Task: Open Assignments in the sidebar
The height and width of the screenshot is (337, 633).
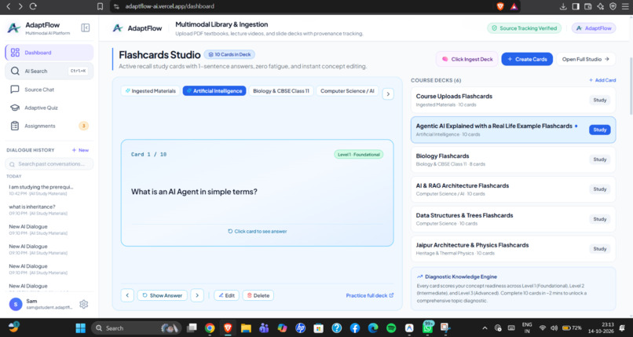Action: (x=49, y=126)
